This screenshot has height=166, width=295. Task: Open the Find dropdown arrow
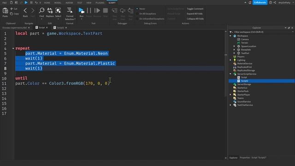(x=41, y=19)
